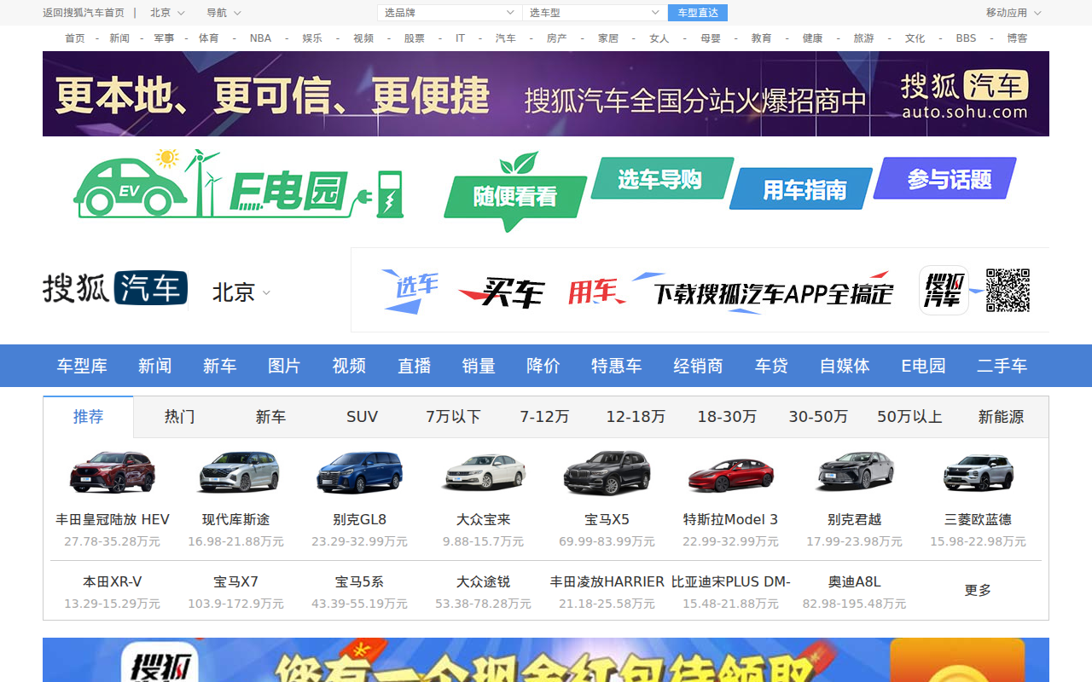Click the QR code image
Image resolution: width=1092 pixels, height=682 pixels.
click(1008, 291)
